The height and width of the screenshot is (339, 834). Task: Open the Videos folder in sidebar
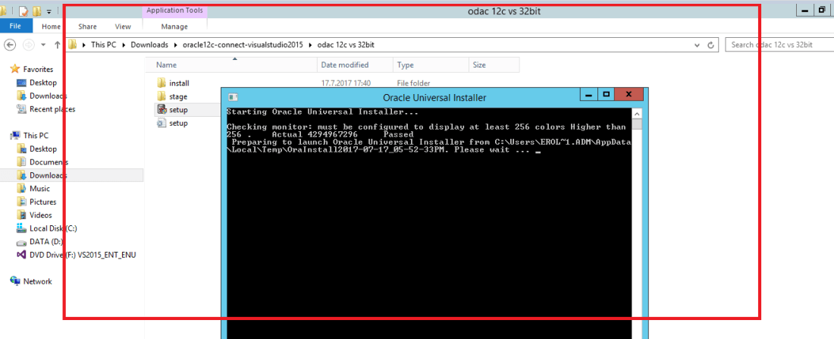(x=41, y=215)
